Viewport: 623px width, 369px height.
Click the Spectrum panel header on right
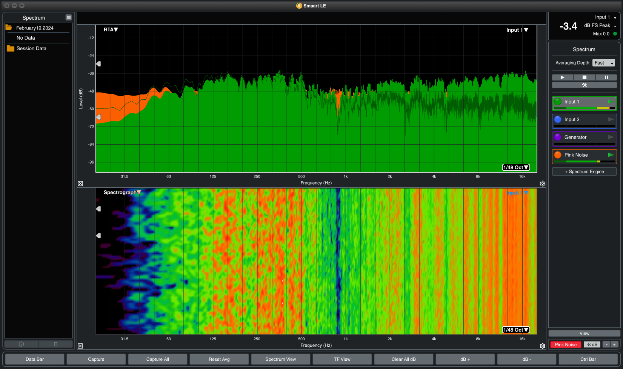pyautogui.click(x=584, y=49)
